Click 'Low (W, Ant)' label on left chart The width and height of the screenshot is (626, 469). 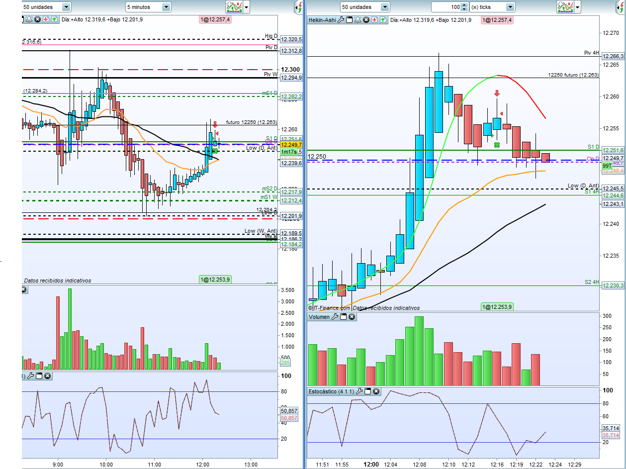pos(261,231)
